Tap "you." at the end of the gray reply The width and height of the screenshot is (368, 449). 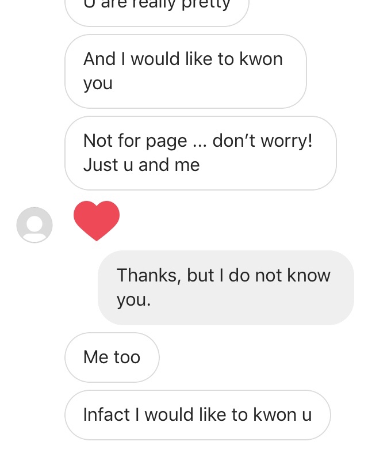click(133, 299)
